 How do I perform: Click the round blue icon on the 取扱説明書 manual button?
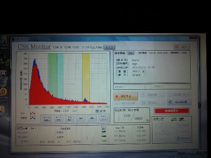170,102
